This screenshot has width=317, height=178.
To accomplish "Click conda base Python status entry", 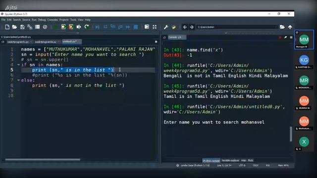I will (x=193, y=166).
